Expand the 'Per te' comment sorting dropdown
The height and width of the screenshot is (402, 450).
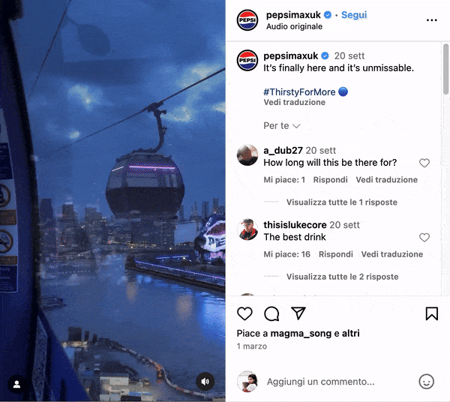[282, 126]
